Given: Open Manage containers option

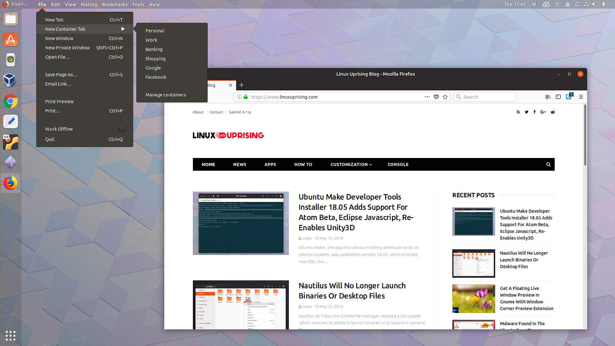Looking at the screenshot, I should 172,95.
